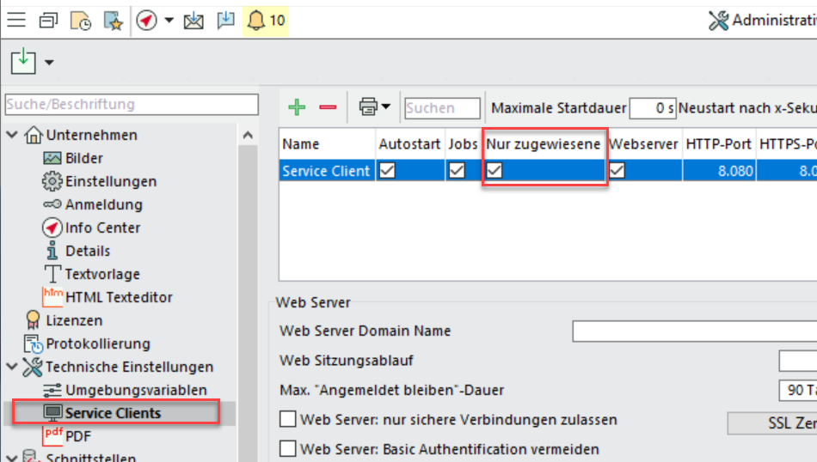Collapse the Unternehmen tree node
The image size is (817, 462).
pos(12,135)
